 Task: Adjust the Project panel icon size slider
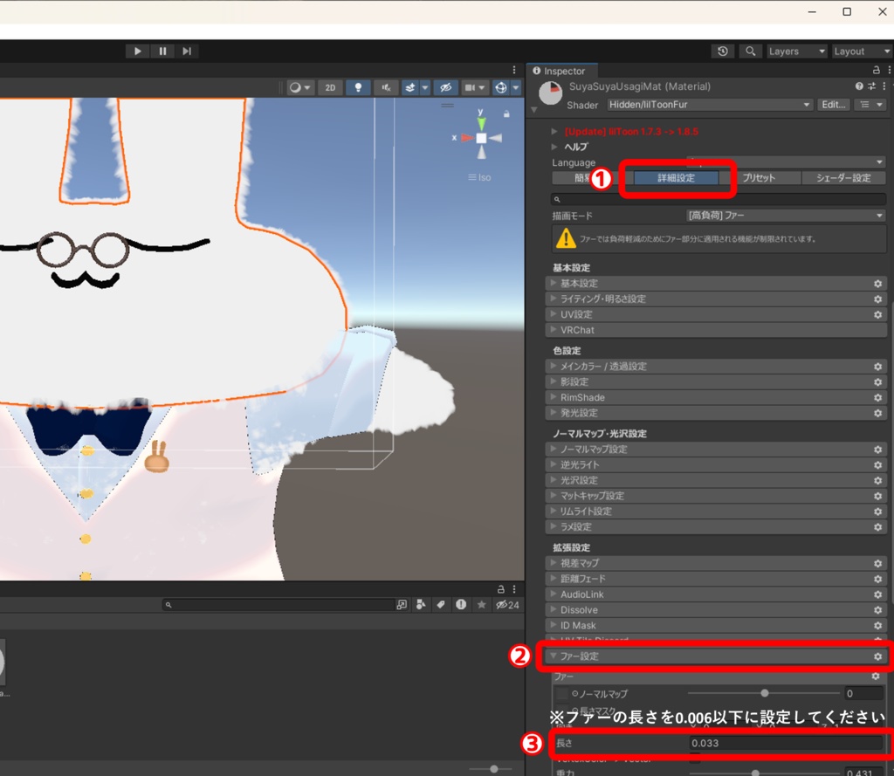point(494,769)
